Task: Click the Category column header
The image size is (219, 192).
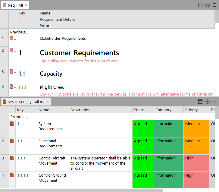Action: [x=169, y=110]
